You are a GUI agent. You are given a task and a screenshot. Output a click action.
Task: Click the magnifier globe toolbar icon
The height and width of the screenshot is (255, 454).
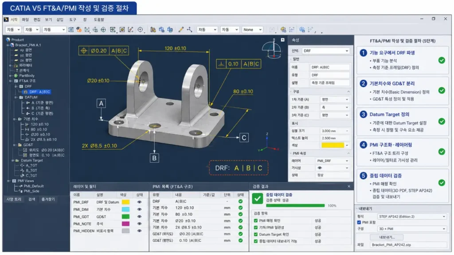pos(302,30)
